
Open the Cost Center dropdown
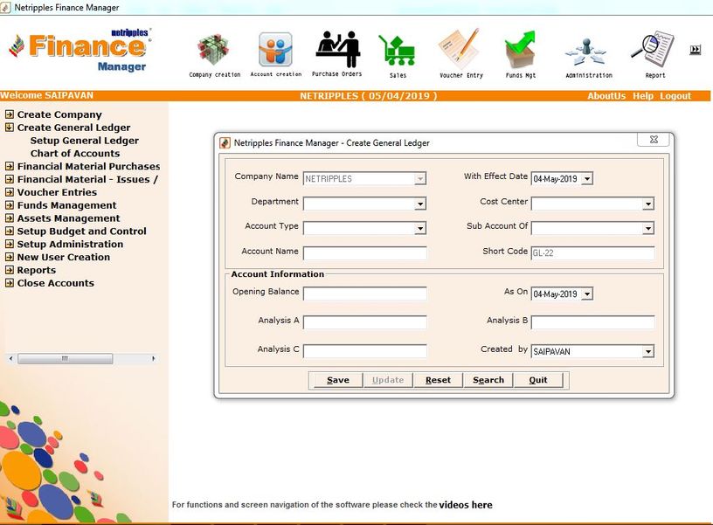[648, 204]
